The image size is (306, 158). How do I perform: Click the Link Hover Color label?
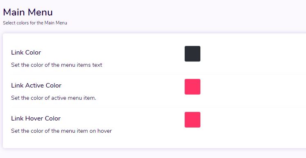point(36,118)
